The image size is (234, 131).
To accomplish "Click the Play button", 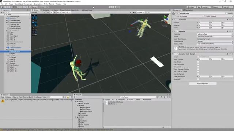I will point(110,7).
